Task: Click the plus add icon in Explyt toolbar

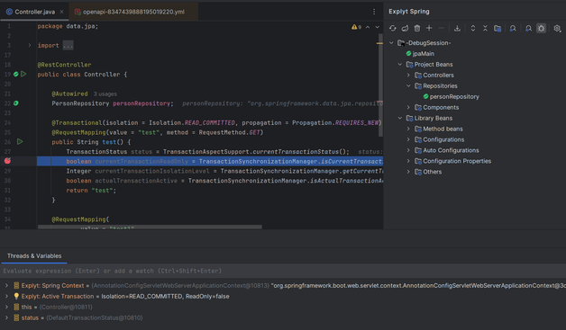Action: click(x=429, y=28)
